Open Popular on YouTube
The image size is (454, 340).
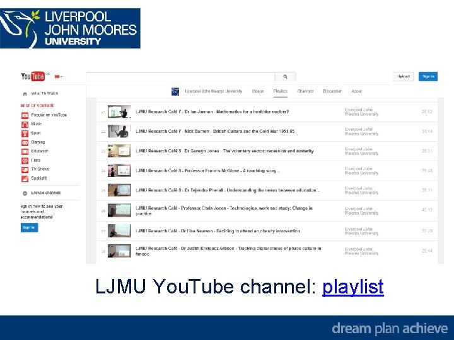click(49, 115)
